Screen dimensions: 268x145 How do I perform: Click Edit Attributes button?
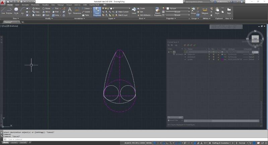click(x=144, y=15)
